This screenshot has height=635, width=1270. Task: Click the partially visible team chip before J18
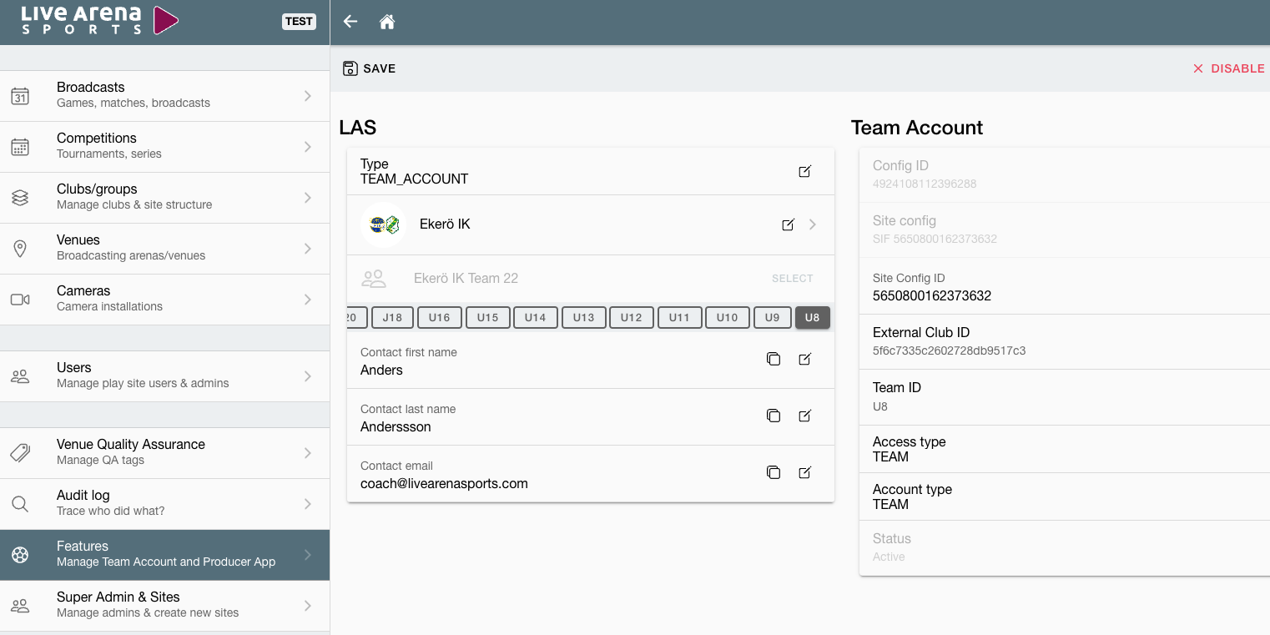[x=356, y=318]
